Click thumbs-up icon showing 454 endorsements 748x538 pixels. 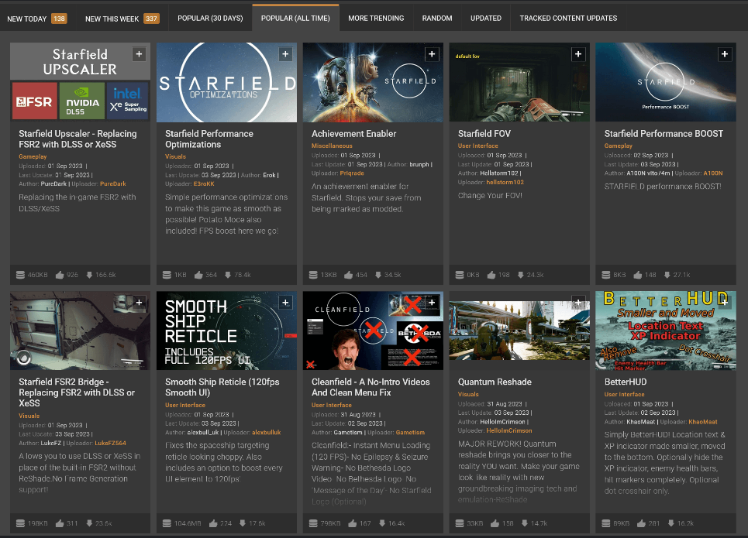tap(348, 275)
